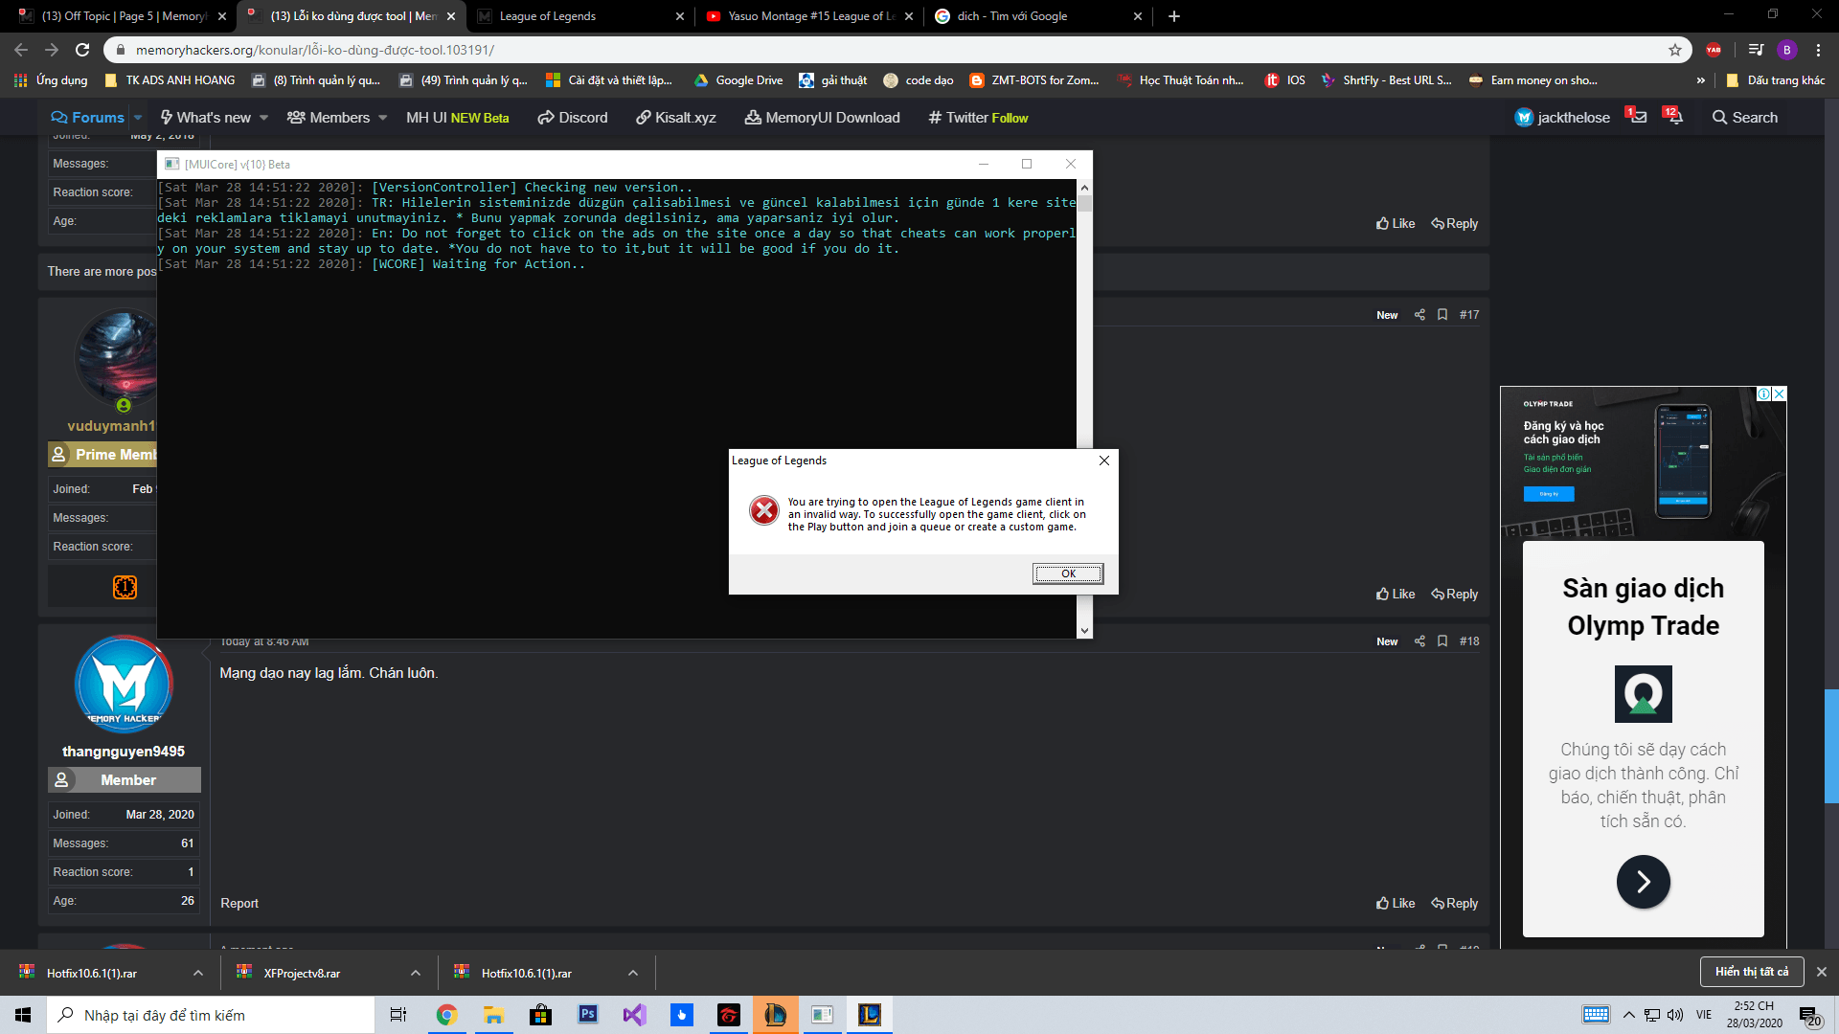
Task: Switch to the Off Topic Page 5 tab
Action: tap(123, 16)
